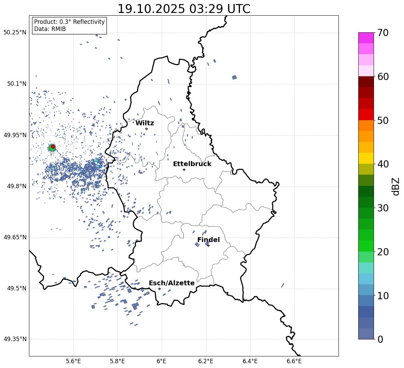Screen dimensions: 404x368
Task: Click the dark maroon colorbar segment below 60
Action: [x=366, y=82]
